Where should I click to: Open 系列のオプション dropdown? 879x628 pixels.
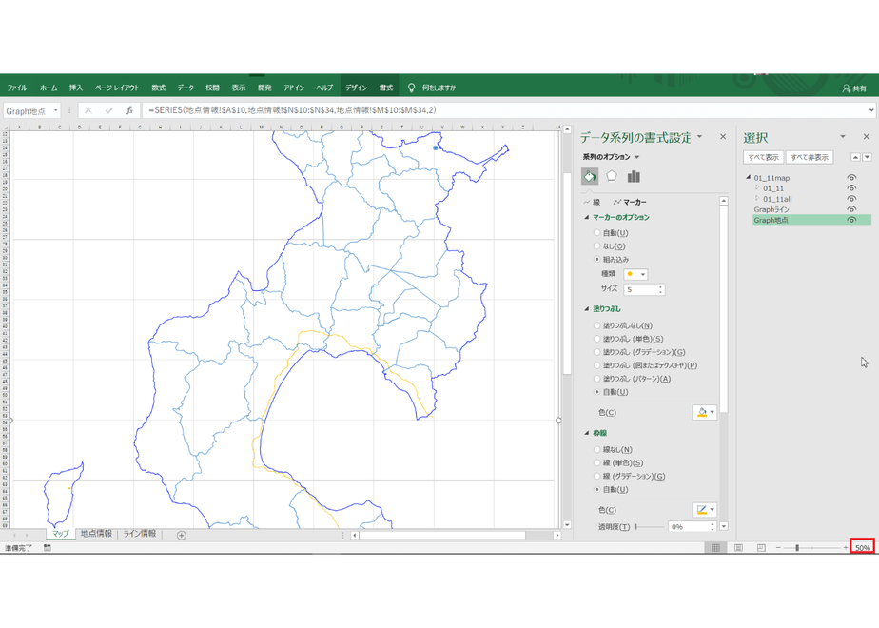point(636,157)
